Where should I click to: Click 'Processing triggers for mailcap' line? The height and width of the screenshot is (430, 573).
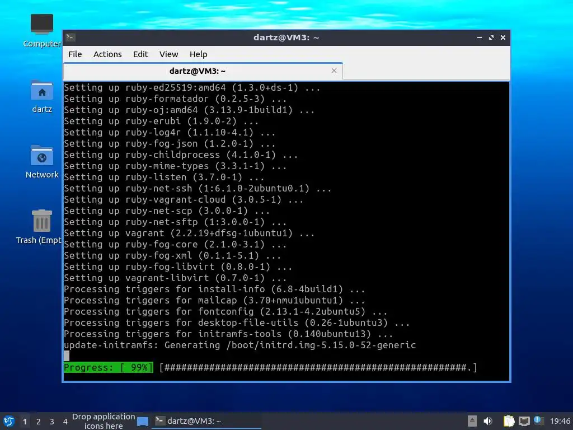pyautogui.click(x=214, y=300)
